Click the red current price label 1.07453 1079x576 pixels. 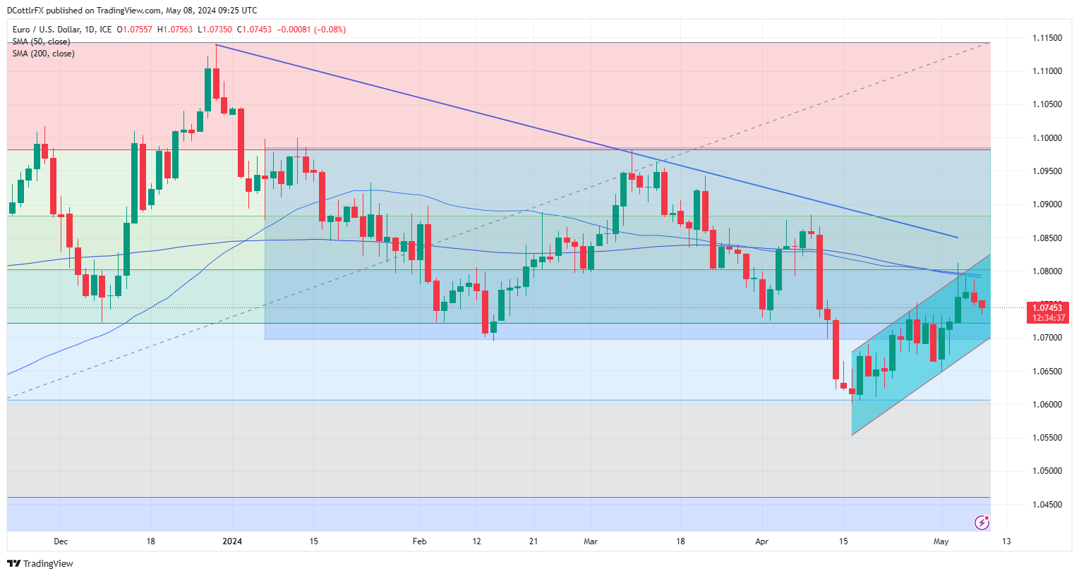point(1047,308)
